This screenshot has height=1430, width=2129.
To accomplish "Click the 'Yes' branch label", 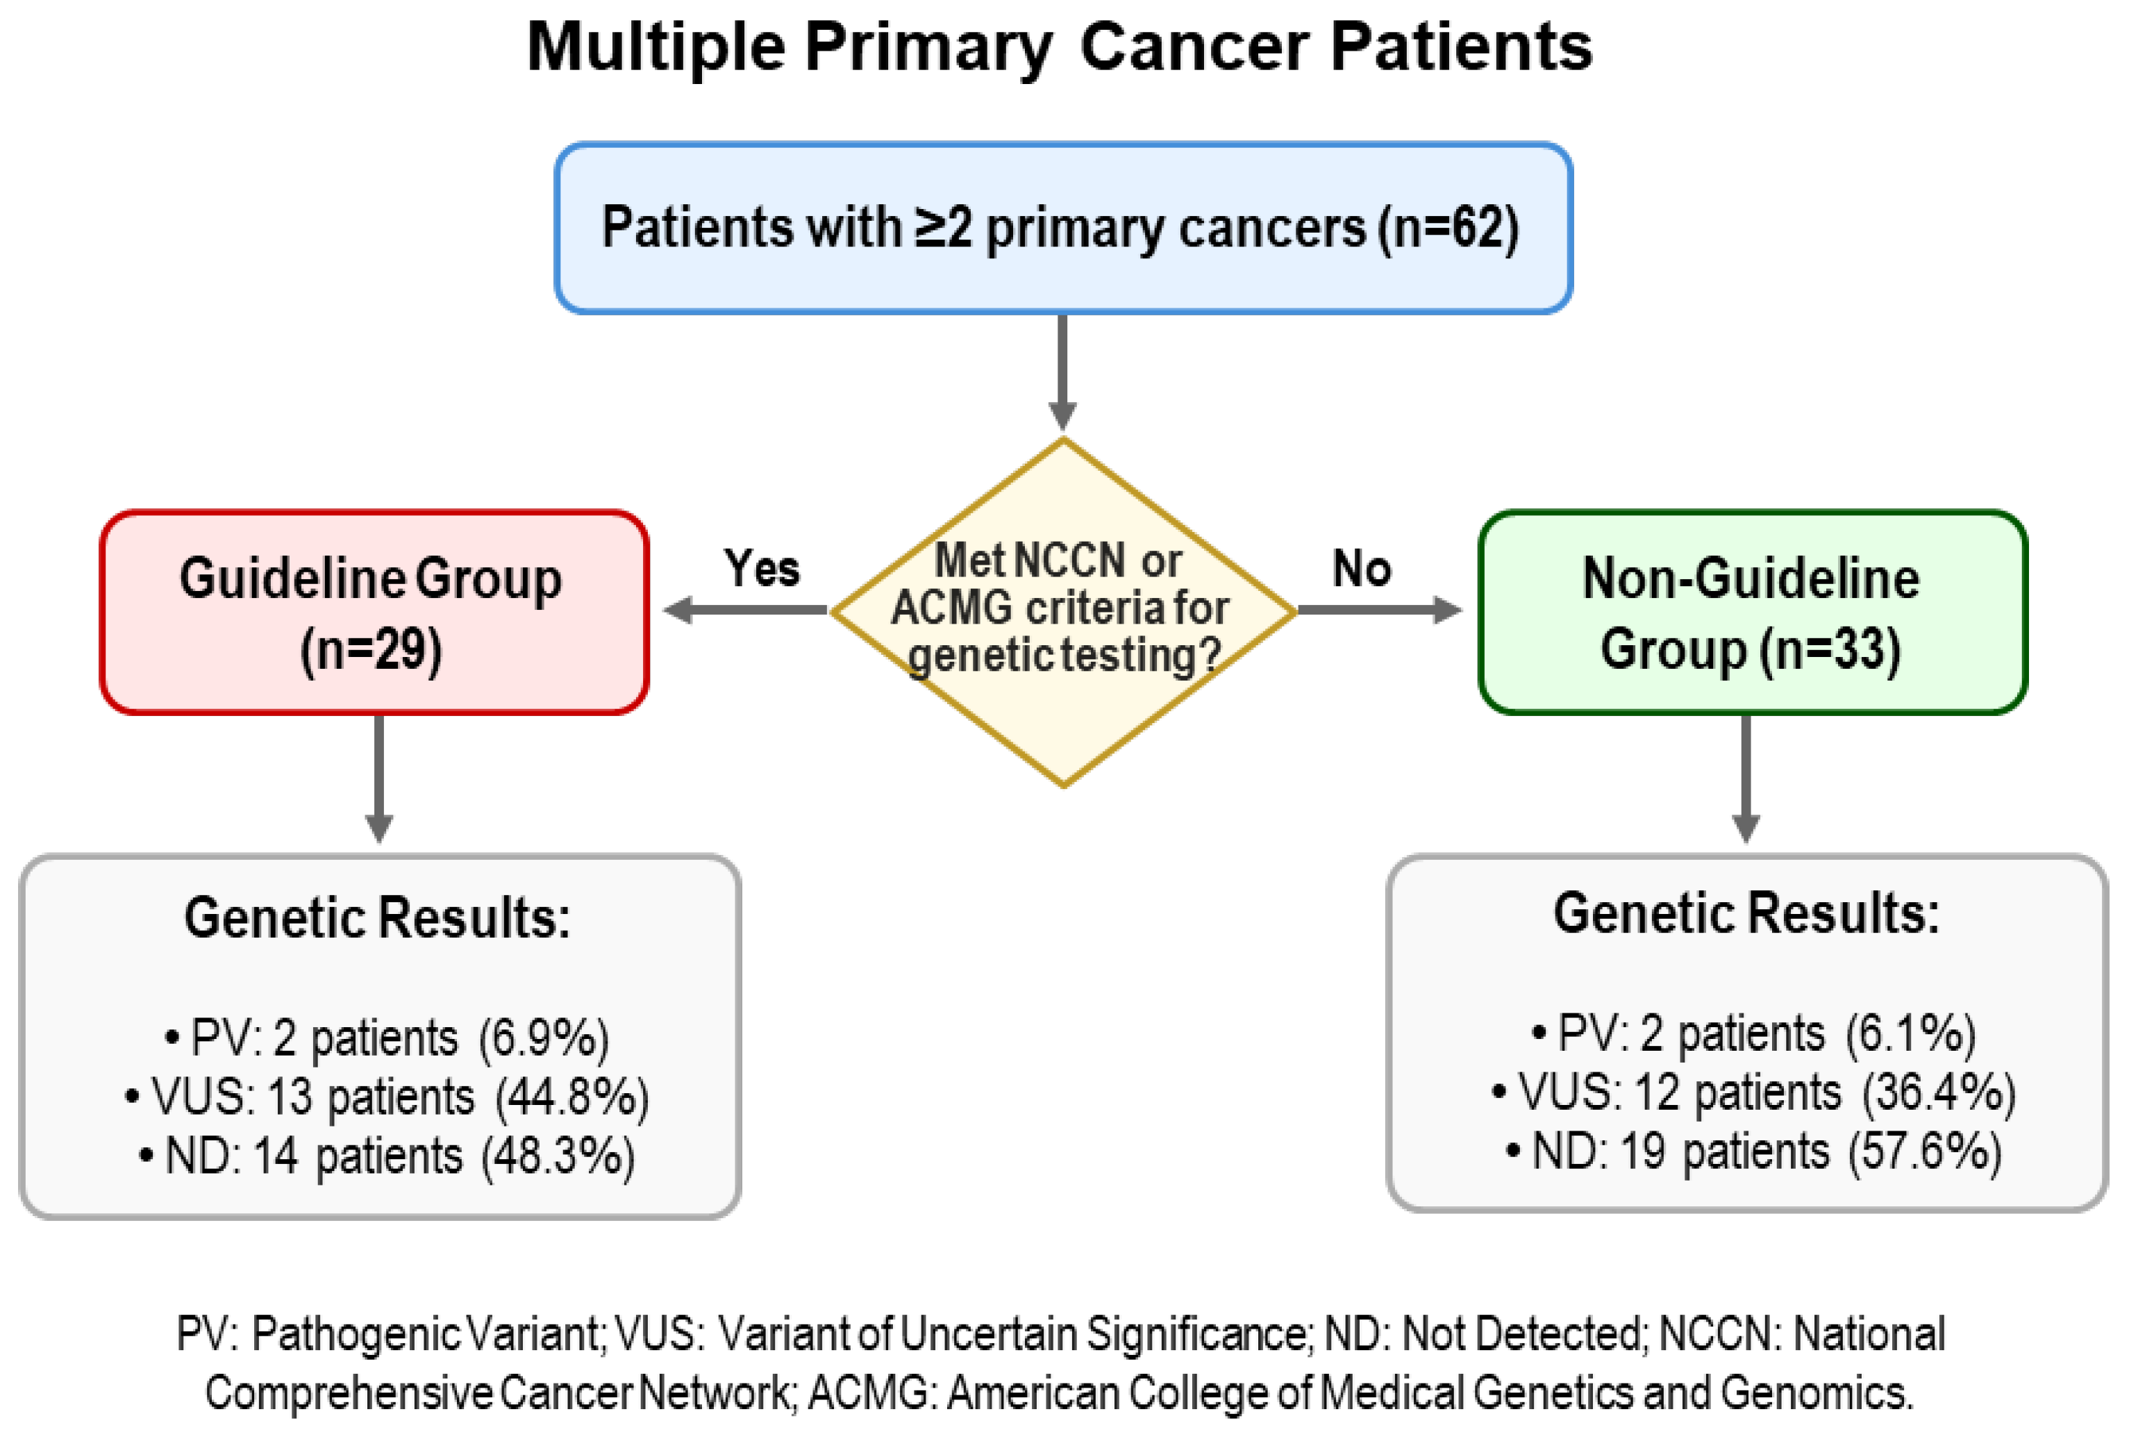I will [761, 568].
